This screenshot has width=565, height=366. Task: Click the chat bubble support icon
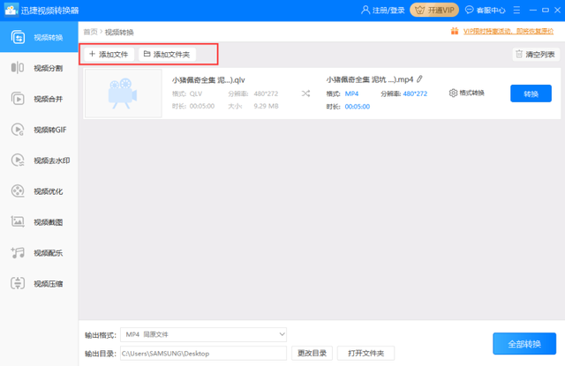click(x=469, y=10)
